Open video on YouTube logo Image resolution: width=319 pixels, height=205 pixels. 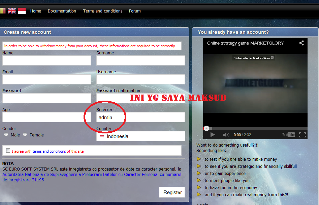[x=288, y=135]
